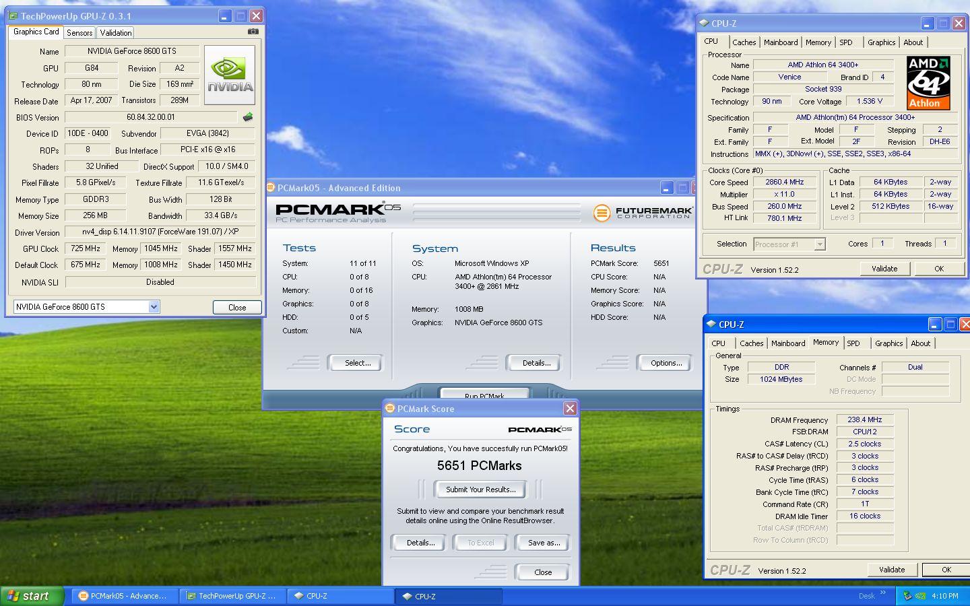Click Validate in upper CPU-Z window
970x606 pixels.
pyautogui.click(x=884, y=269)
